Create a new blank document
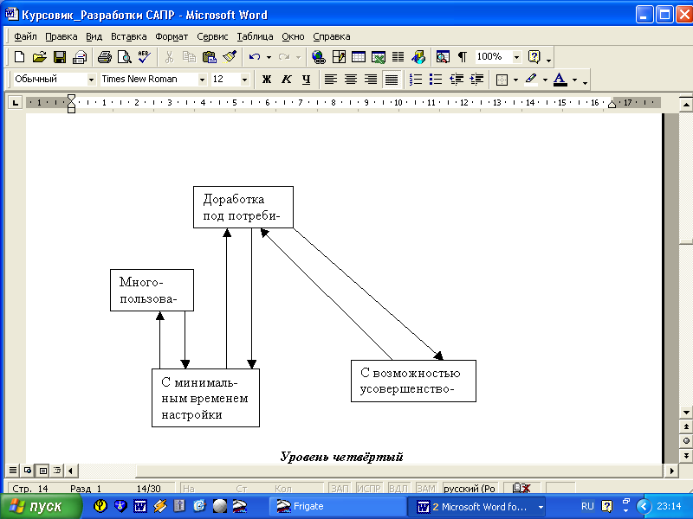Viewport: 693px width, 519px height. (19, 57)
